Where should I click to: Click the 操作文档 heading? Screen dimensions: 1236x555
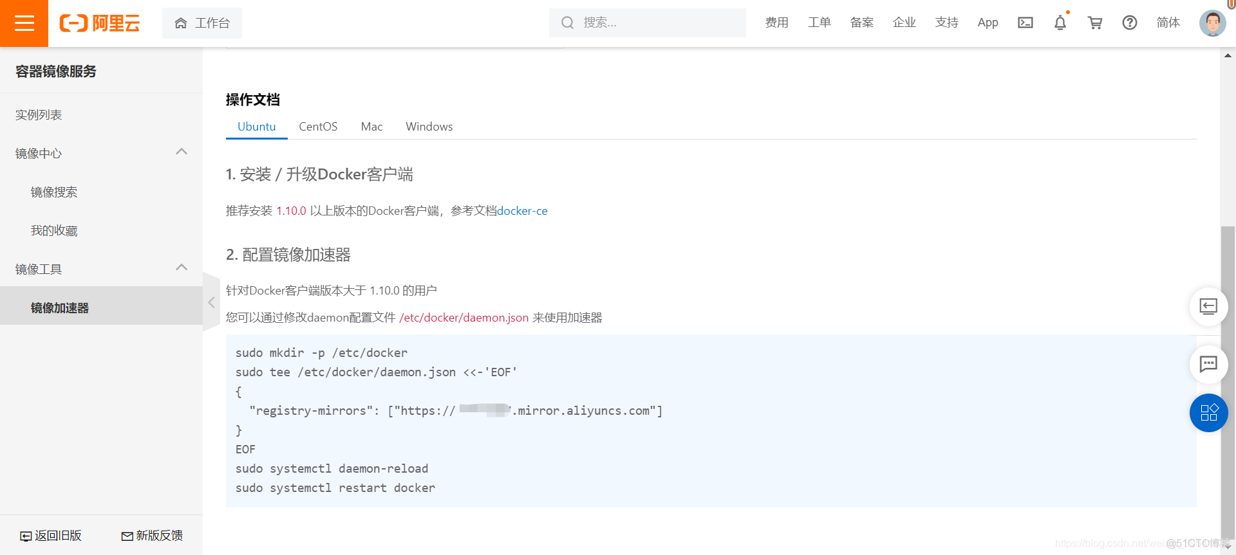tap(253, 100)
